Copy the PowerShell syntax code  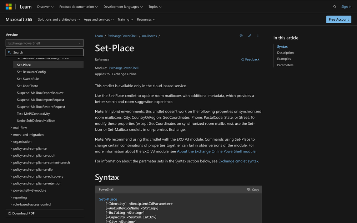point(253,190)
